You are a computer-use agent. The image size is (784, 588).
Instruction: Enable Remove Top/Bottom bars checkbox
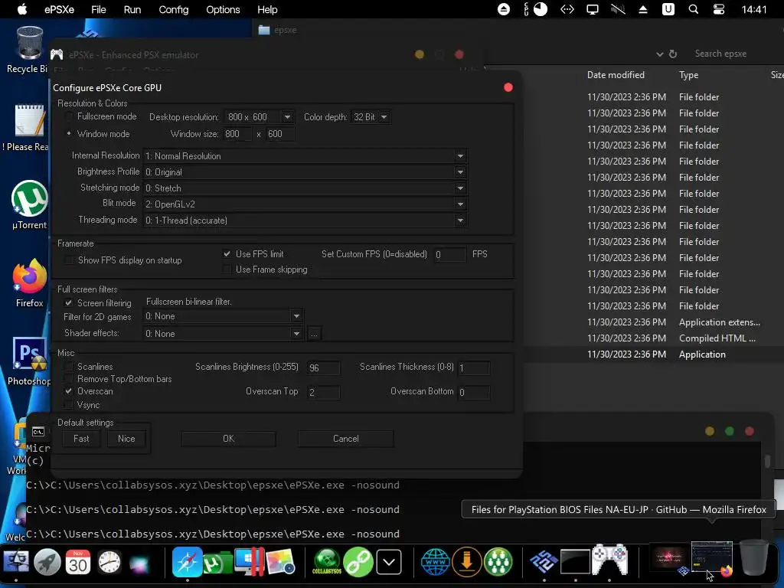click(x=69, y=379)
